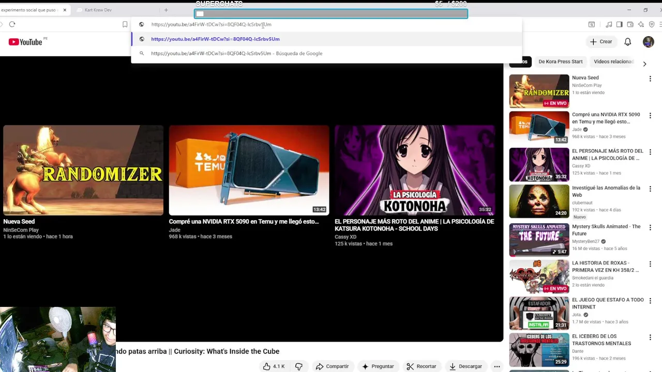Open sidebar Kotonoha thumbnail
The height and width of the screenshot is (372, 662).
click(539, 164)
